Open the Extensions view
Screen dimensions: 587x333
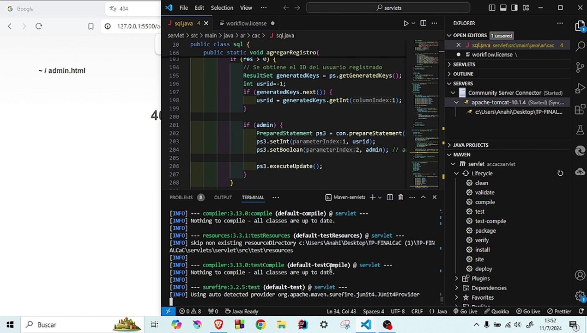[x=580, y=110]
